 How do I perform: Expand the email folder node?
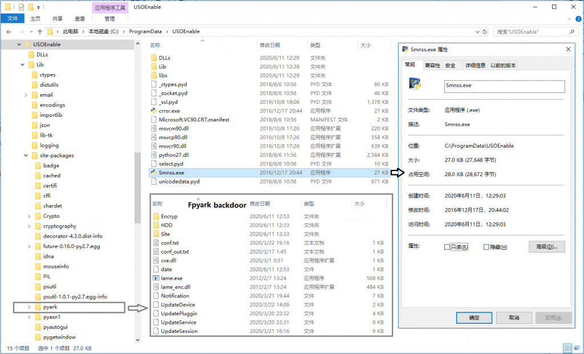26,95
